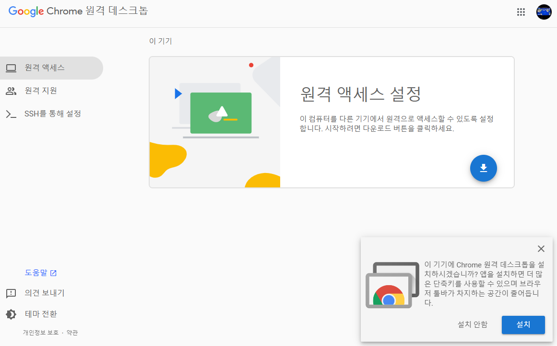The height and width of the screenshot is (346, 557).
Task: Open the SSH를 통해 설정 section
Action: coord(53,114)
